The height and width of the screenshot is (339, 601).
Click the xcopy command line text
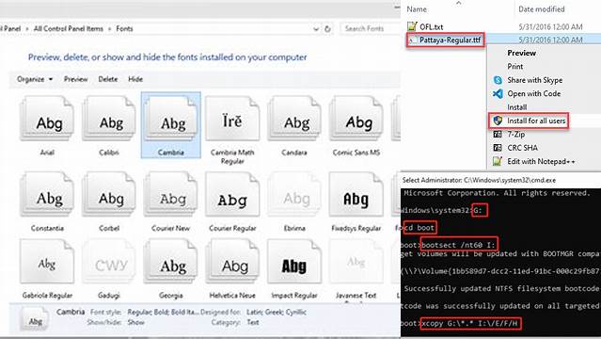470,323
